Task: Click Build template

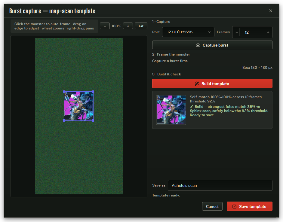Action: coord(212,84)
